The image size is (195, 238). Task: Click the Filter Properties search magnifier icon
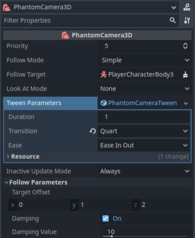coord(173,20)
